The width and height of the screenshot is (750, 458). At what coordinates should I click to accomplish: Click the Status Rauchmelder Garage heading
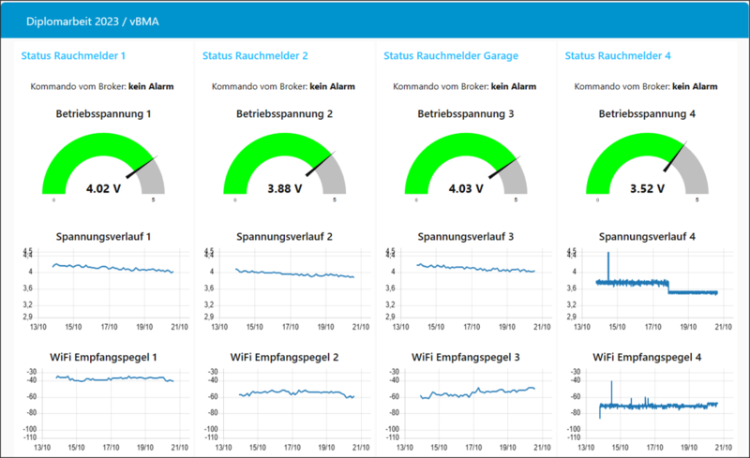pyautogui.click(x=451, y=56)
